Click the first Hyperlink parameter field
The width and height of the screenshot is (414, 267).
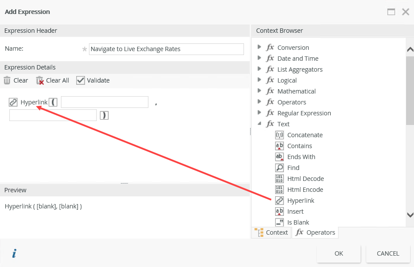(x=105, y=102)
